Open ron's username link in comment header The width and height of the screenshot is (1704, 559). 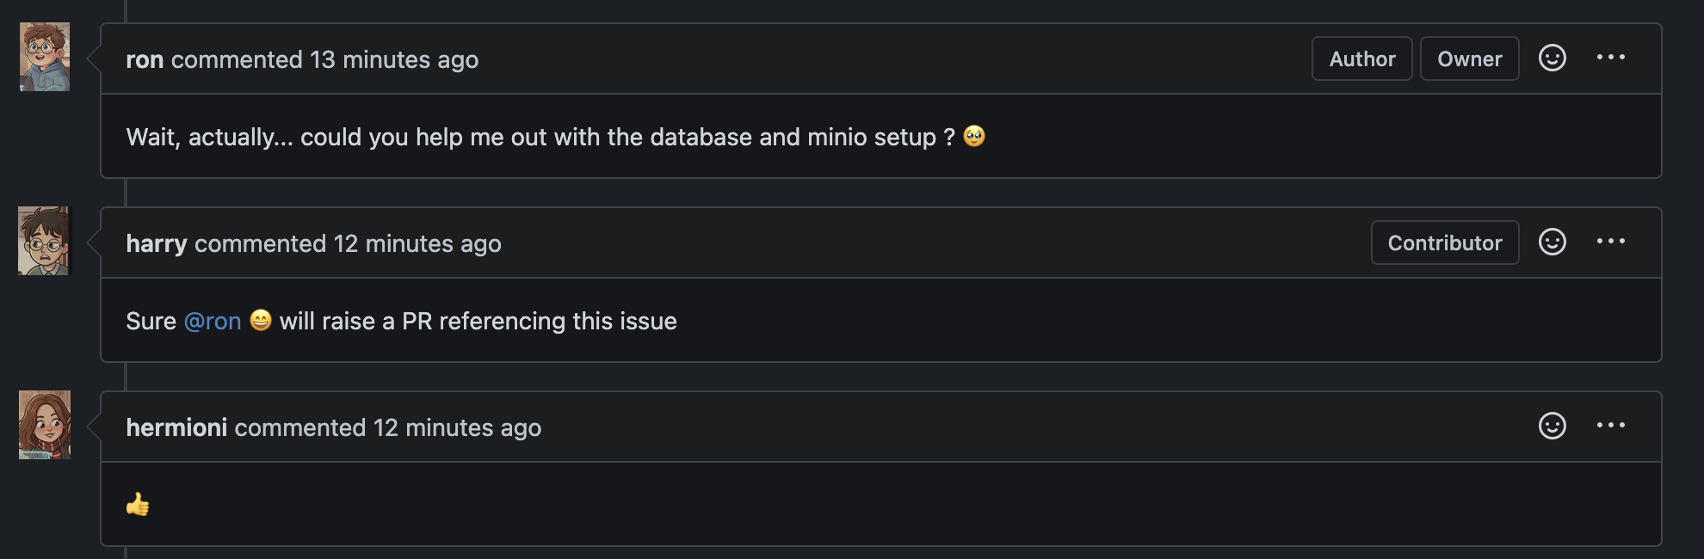pos(145,60)
